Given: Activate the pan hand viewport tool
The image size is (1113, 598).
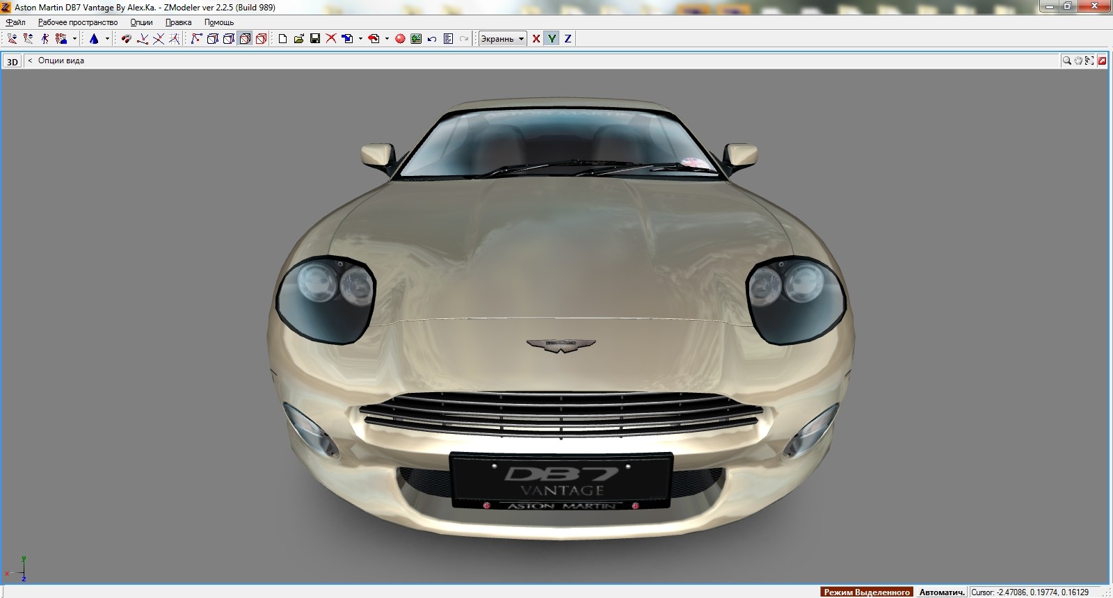Looking at the screenshot, I should [x=1078, y=61].
